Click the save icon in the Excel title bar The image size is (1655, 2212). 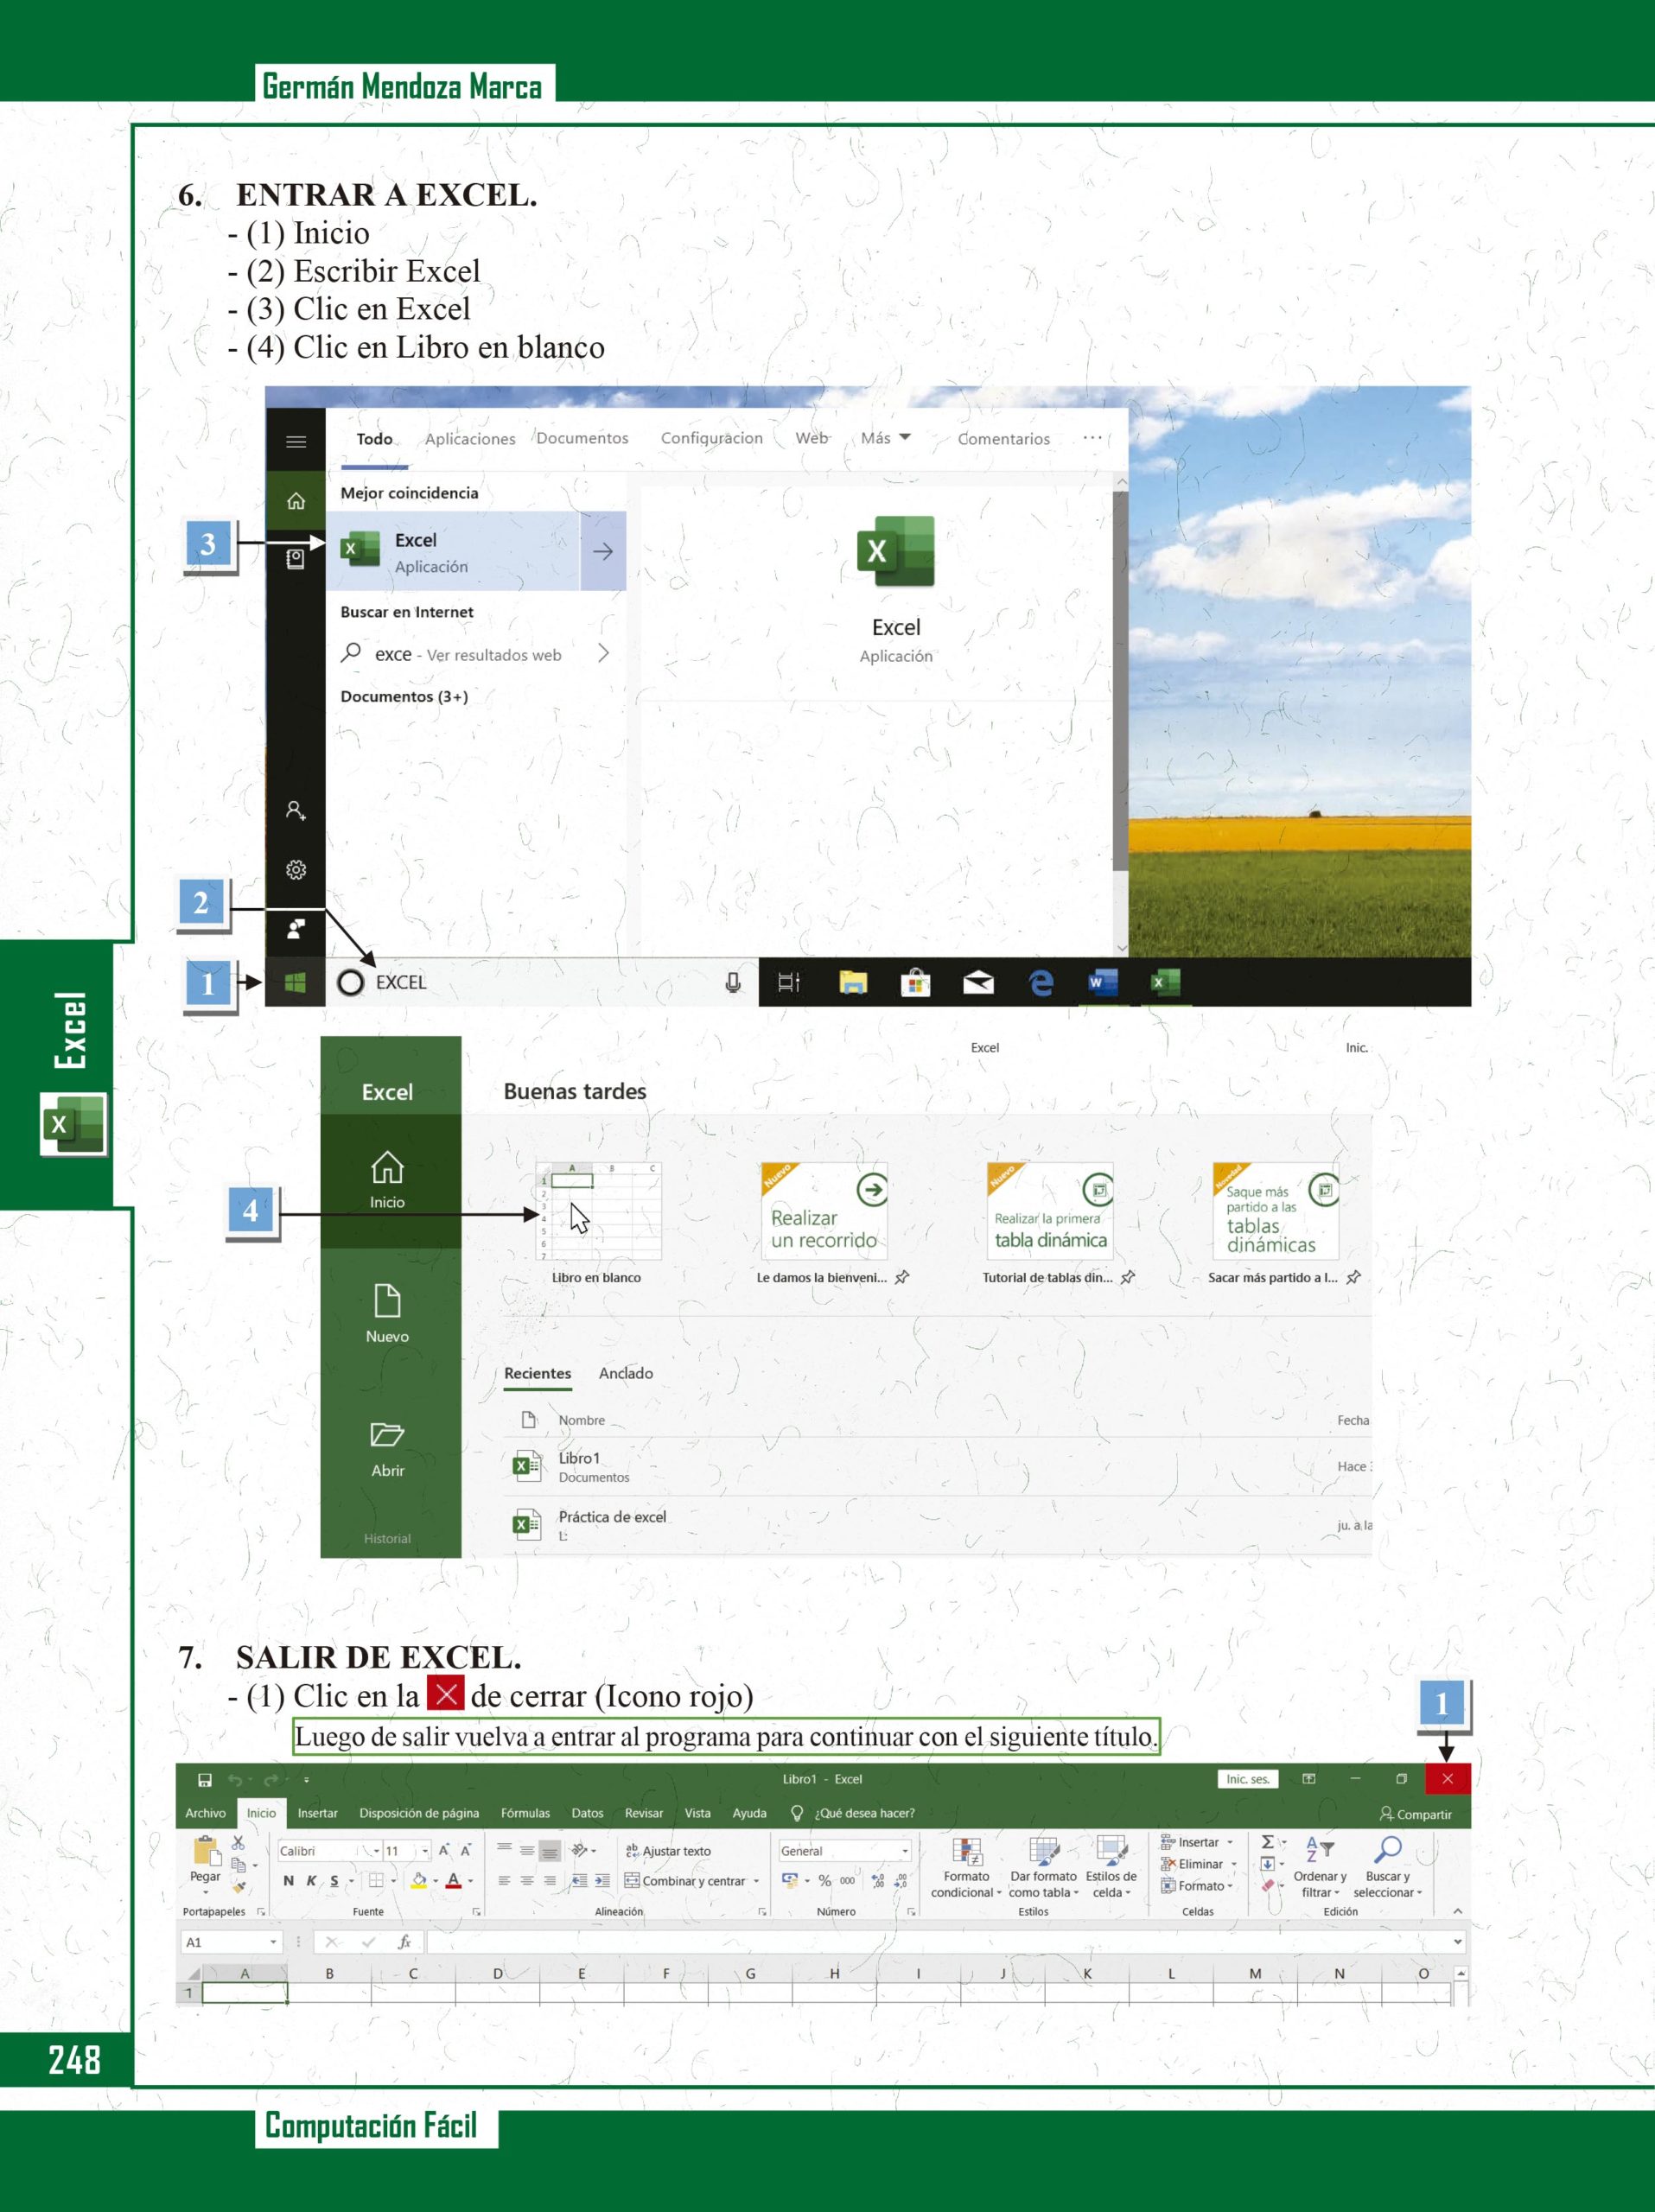point(204,1780)
